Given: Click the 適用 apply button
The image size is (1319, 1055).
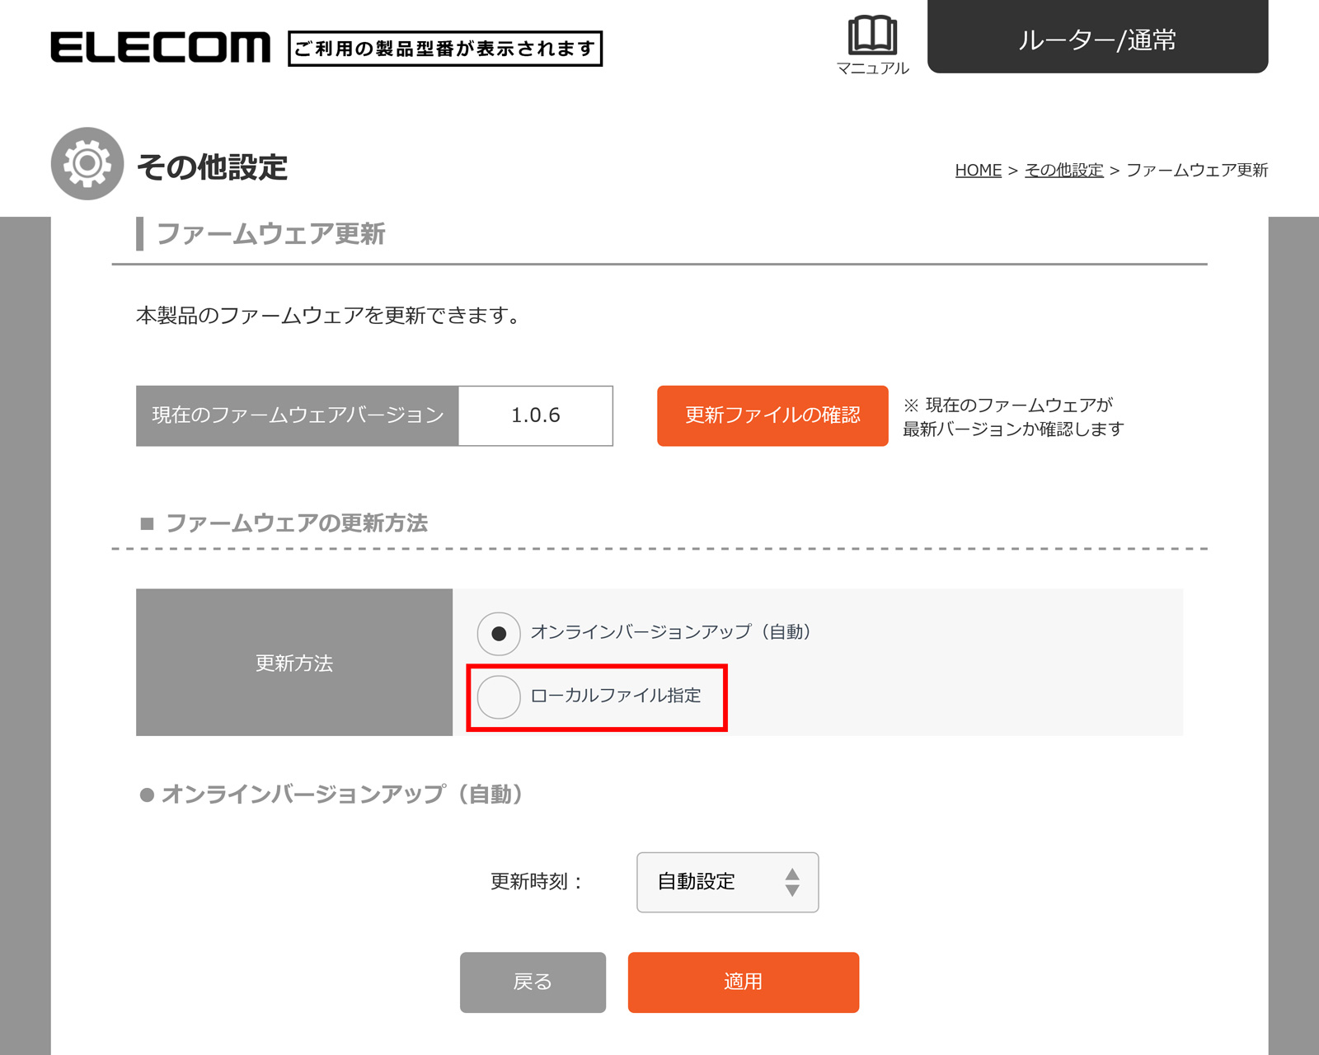Looking at the screenshot, I should coord(743,982).
